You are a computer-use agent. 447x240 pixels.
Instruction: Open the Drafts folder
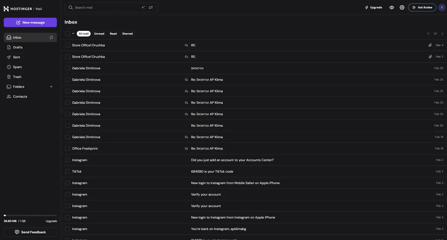(x=18, y=47)
